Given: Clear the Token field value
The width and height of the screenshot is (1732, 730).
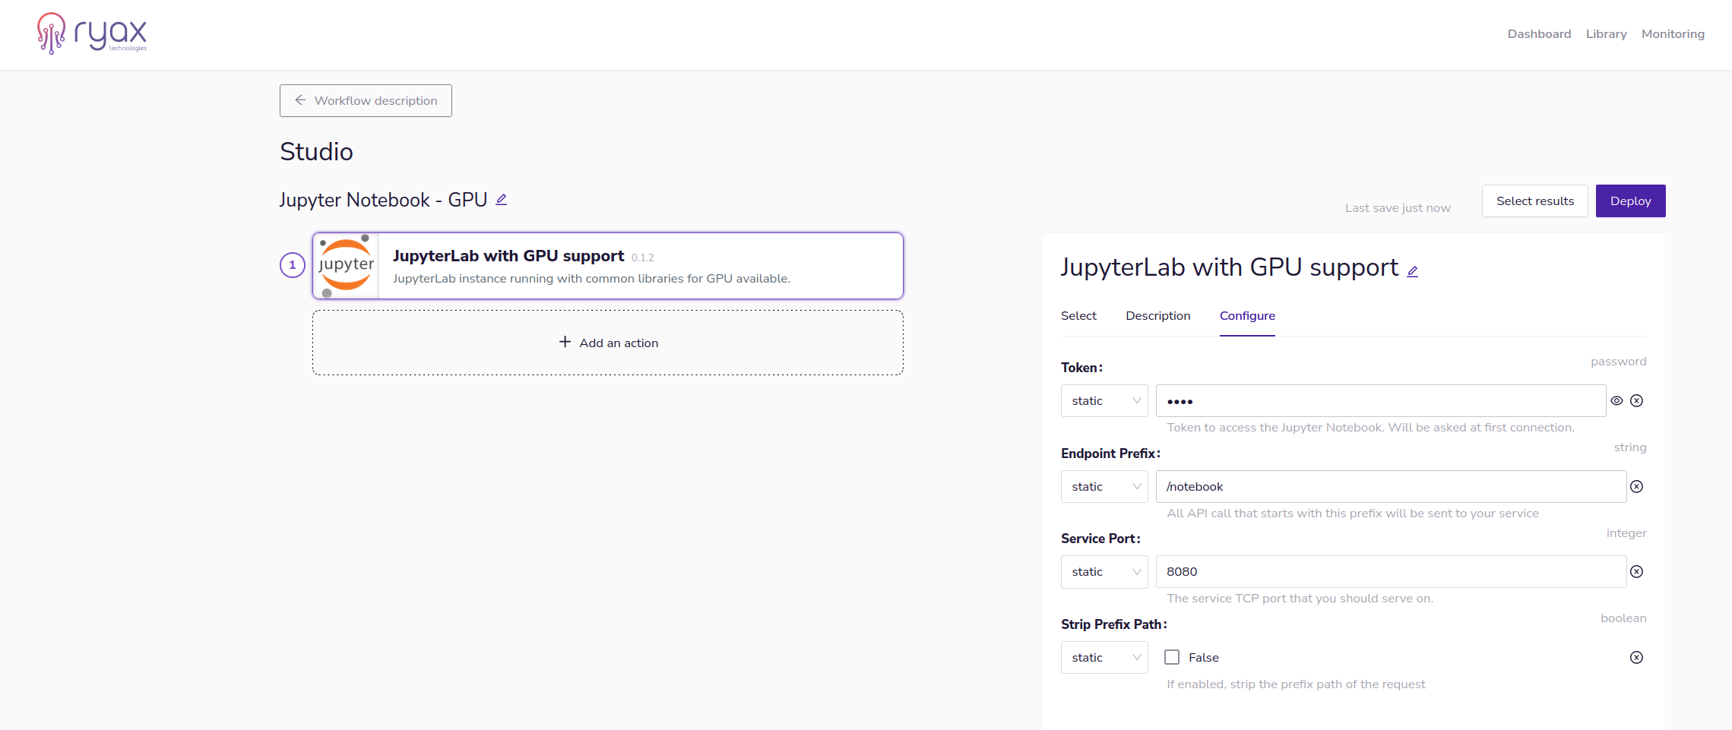Looking at the screenshot, I should coord(1636,401).
